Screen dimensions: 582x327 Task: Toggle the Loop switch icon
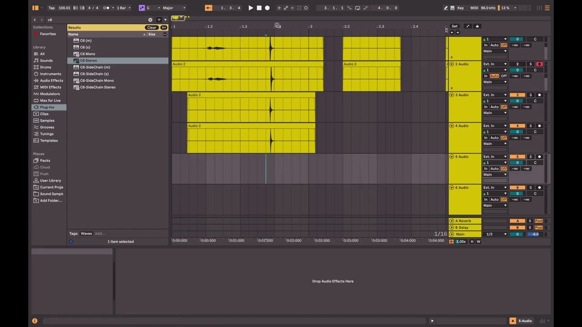coord(357,8)
